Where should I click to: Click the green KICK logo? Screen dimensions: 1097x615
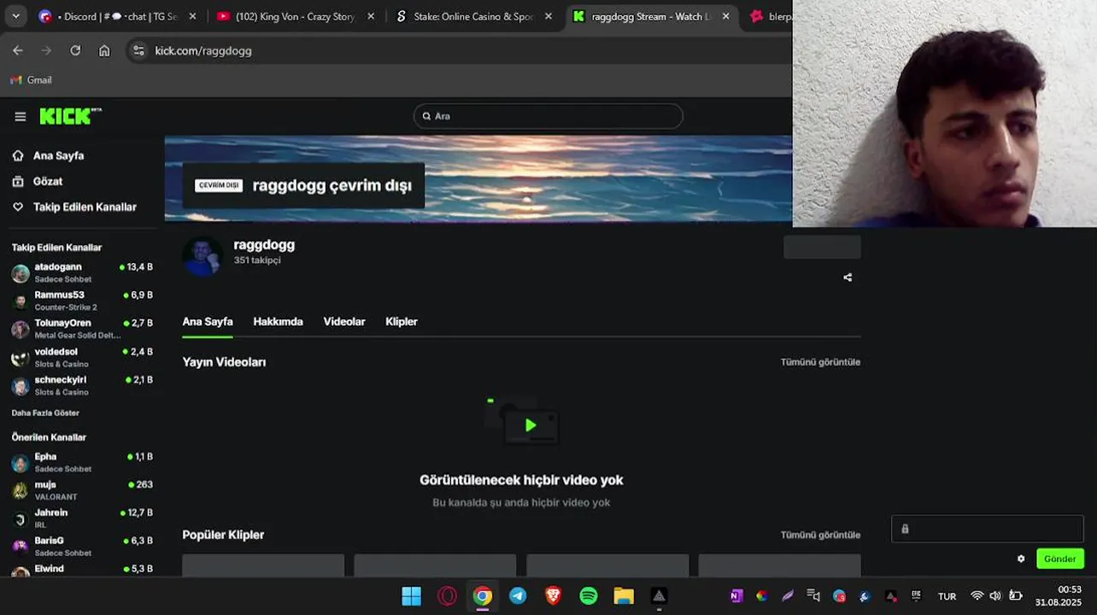[70, 116]
